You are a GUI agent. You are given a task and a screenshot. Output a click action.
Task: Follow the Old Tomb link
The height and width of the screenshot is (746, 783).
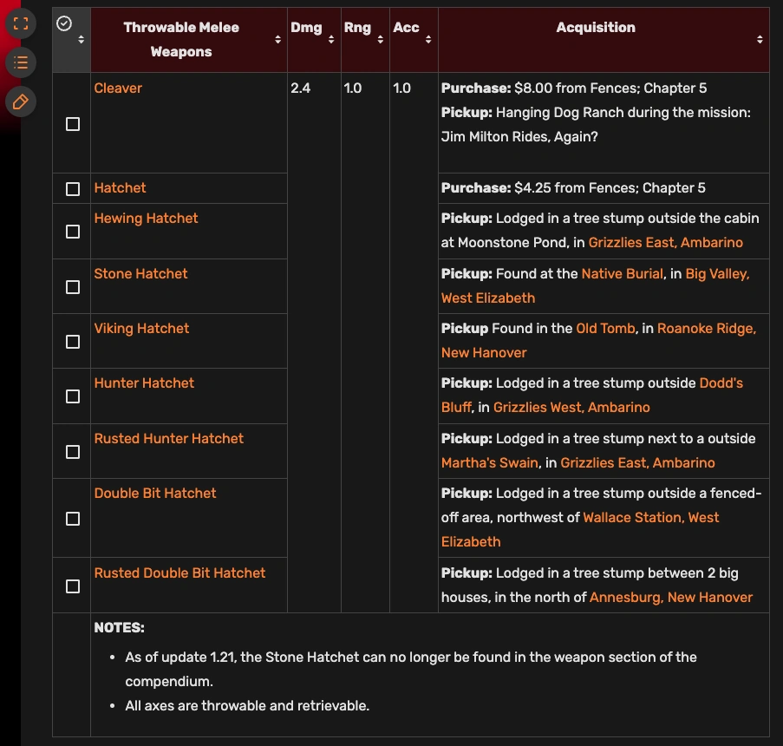pos(605,329)
